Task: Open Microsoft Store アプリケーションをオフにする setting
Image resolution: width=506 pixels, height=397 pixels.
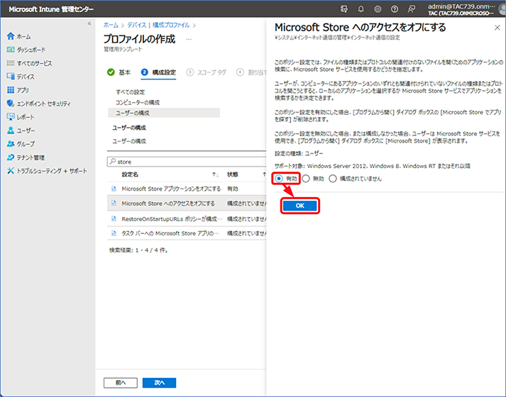Action: [x=171, y=189]
